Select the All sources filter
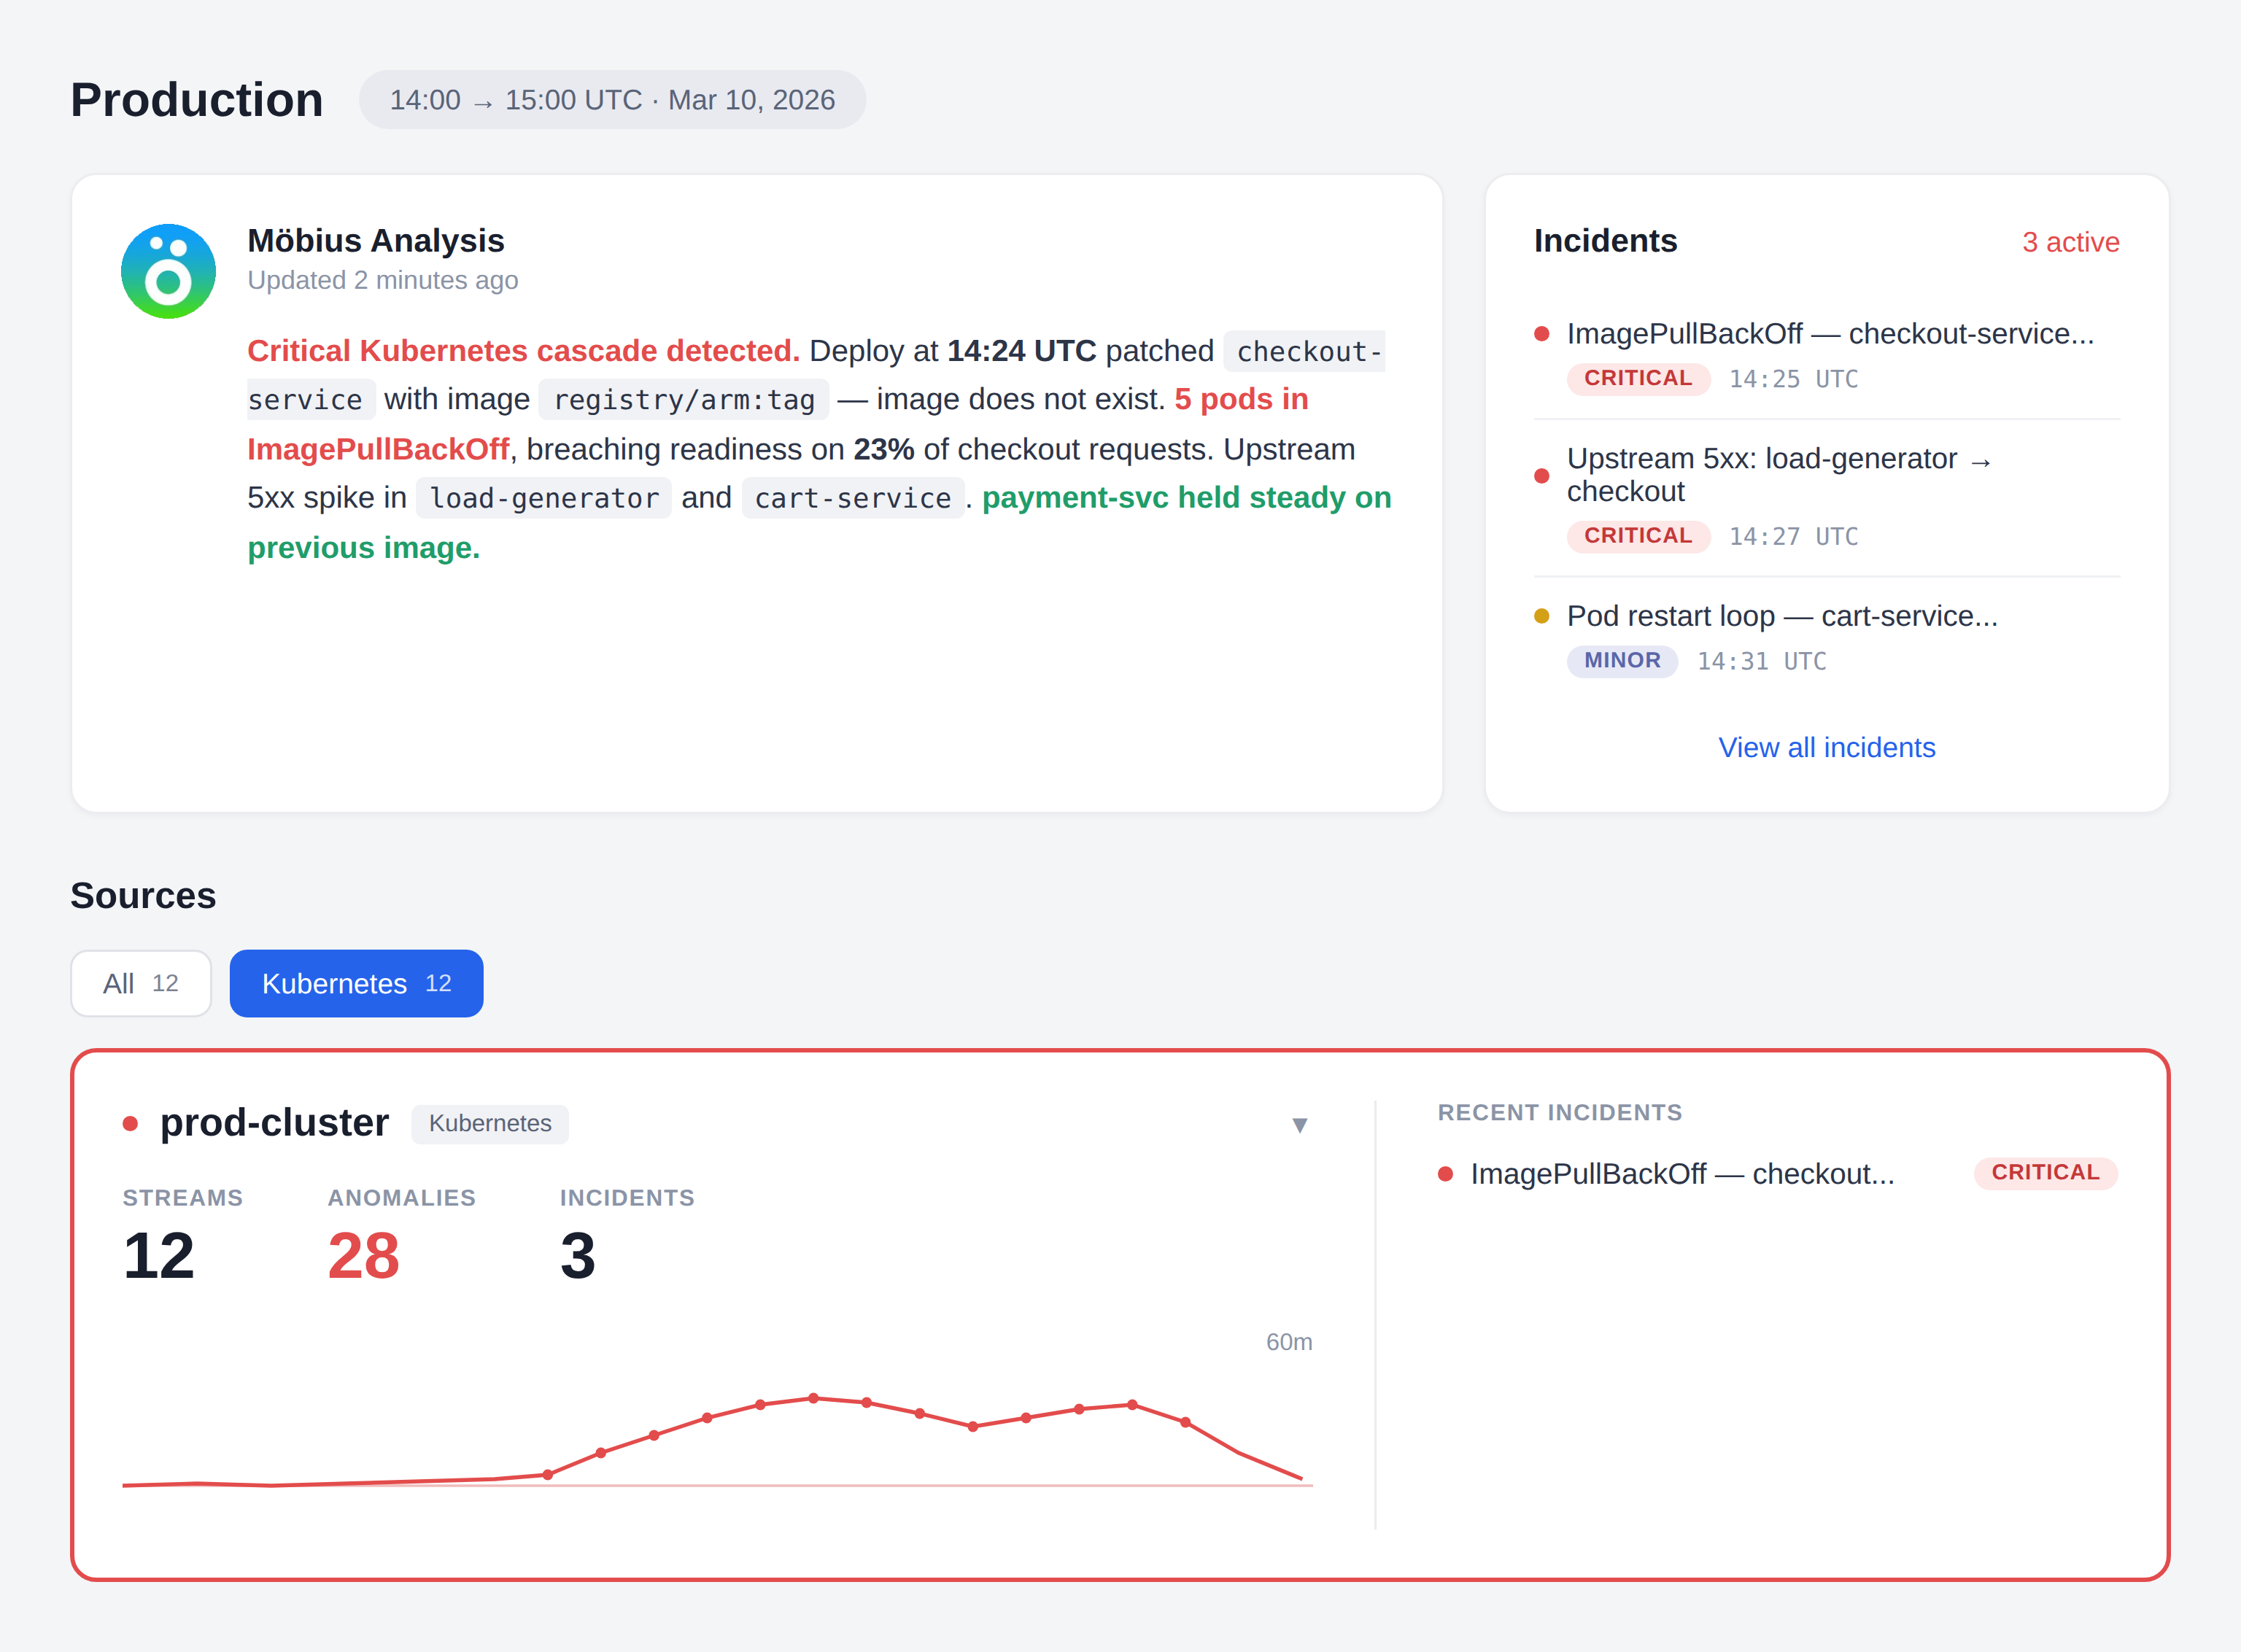The image size is (2241, 1652). click(141, 983)
